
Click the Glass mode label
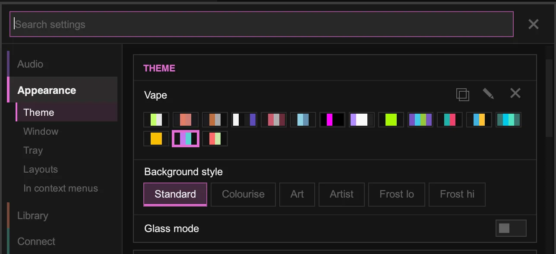pyautogui.click(x=172, y=229)
